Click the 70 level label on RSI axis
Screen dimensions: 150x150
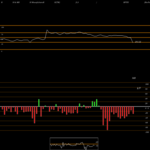pyautogui.click(x=2, y=34)
